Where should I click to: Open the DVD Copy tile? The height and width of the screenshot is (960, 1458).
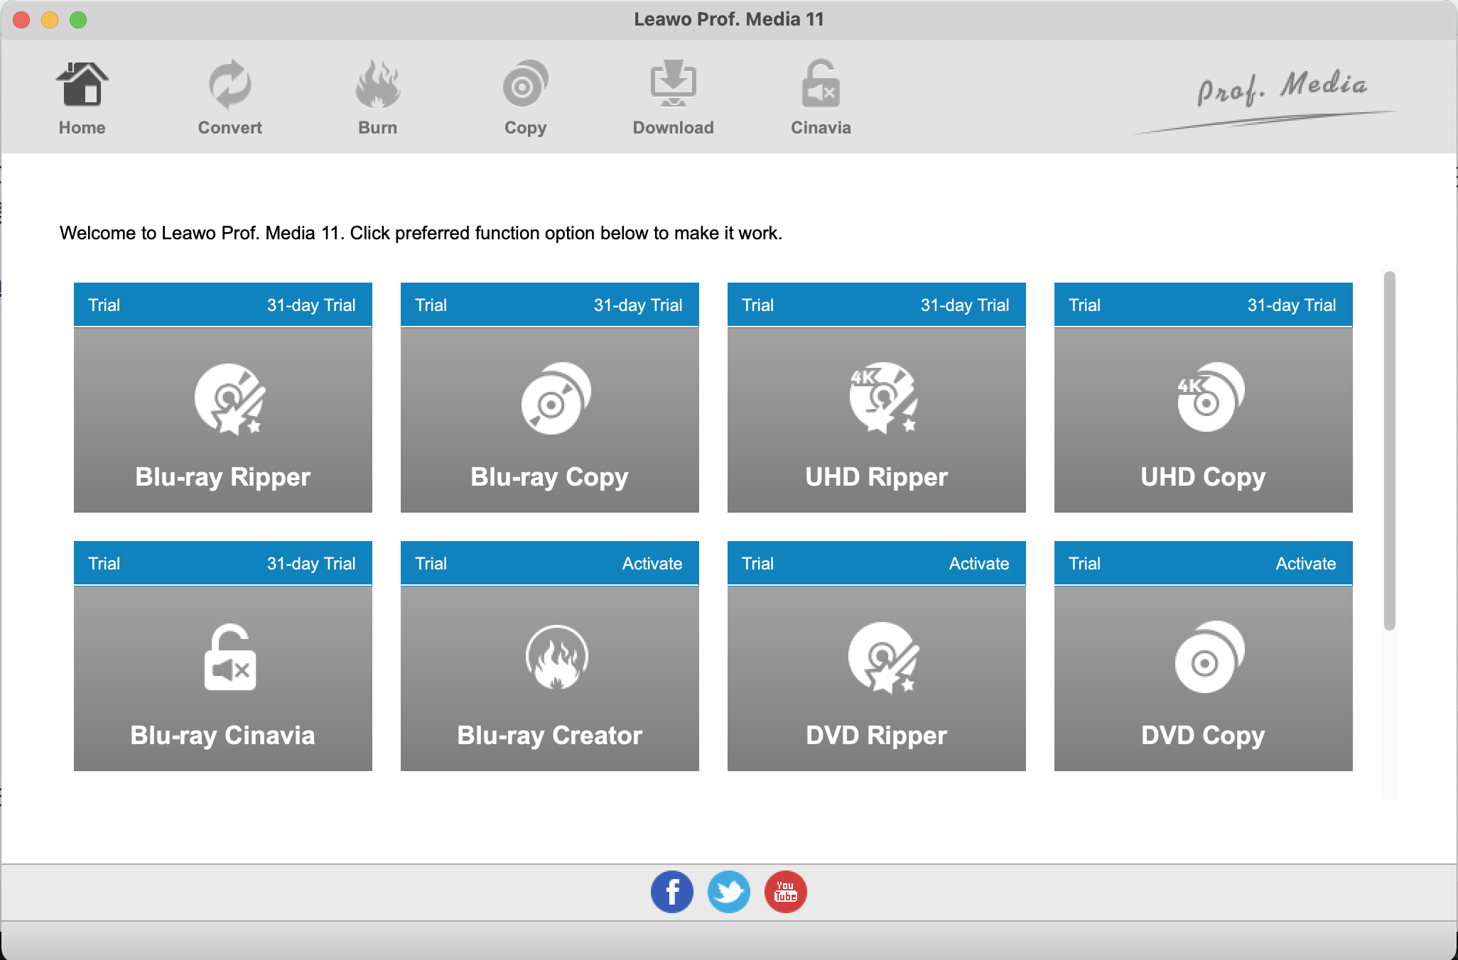pos(1203,677)
